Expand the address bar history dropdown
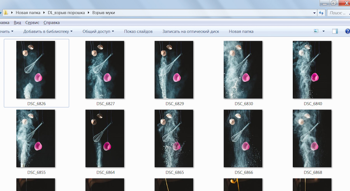350x191 pixels. [314, 13]
